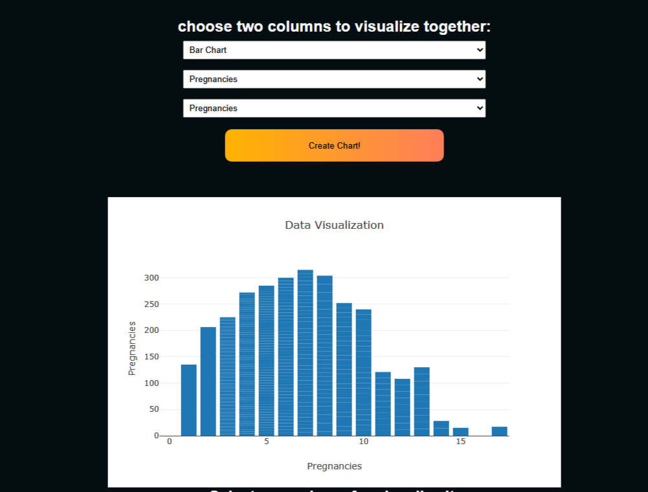The width and height of the screenshot is (648, 492).
Task: Click the heading choose two columns to visualize
Action: tap(334, 27)
